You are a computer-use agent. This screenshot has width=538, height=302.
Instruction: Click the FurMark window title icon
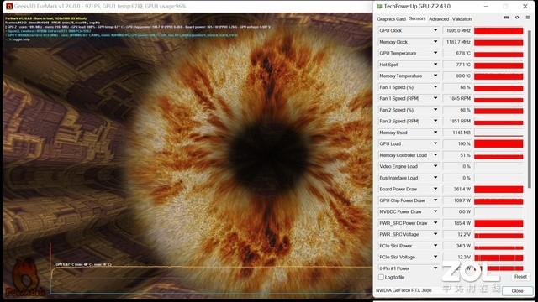point(9,6)
